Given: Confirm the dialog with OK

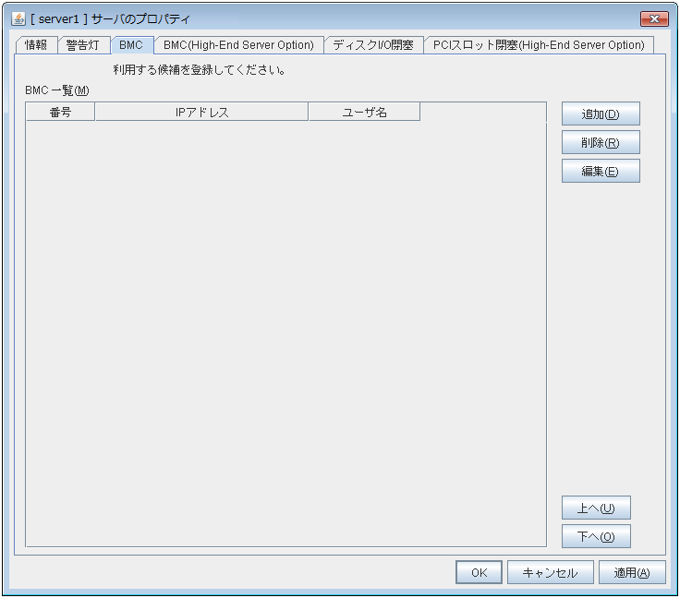Looking at the screenshot, I should [479, 572].
